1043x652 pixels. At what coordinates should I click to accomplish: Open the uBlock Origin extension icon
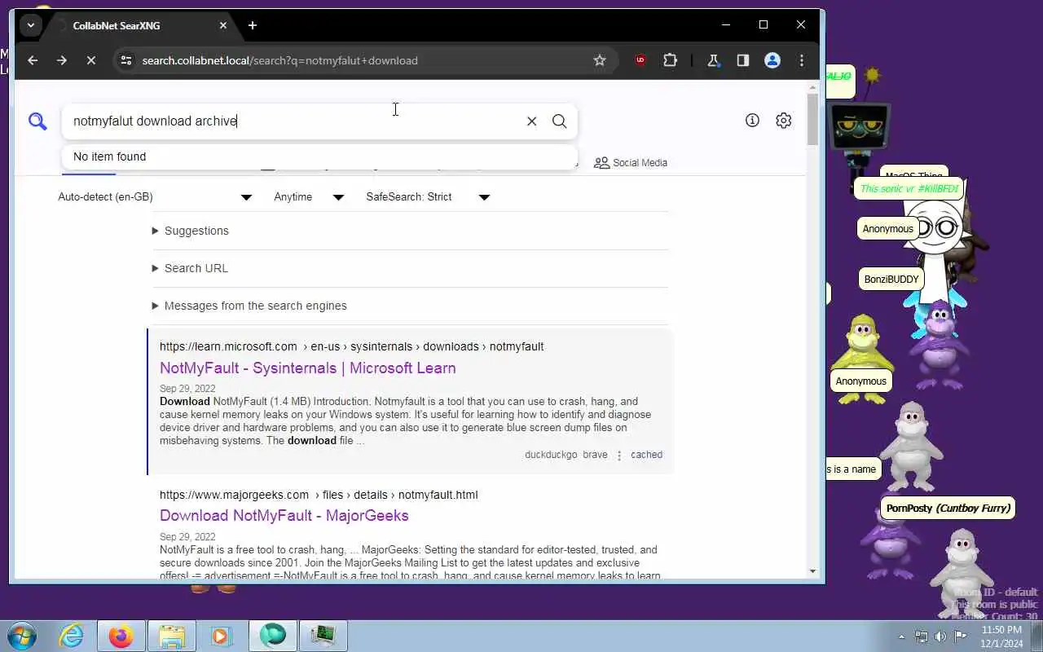click(640, 60)
